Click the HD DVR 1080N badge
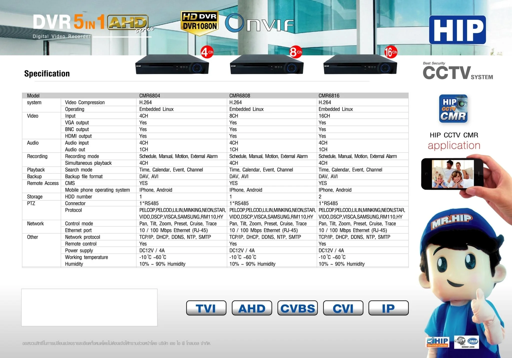Image resolution: width=512 pixels, height=358 pixels. pos(199,23)
